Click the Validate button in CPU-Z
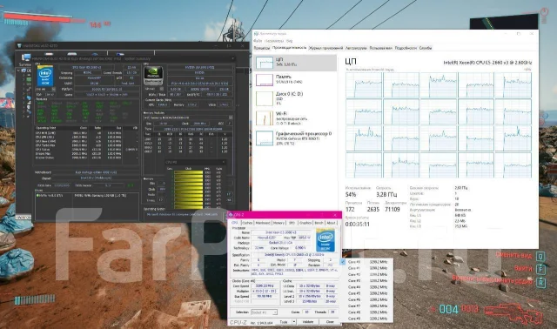 click(308, 321)
